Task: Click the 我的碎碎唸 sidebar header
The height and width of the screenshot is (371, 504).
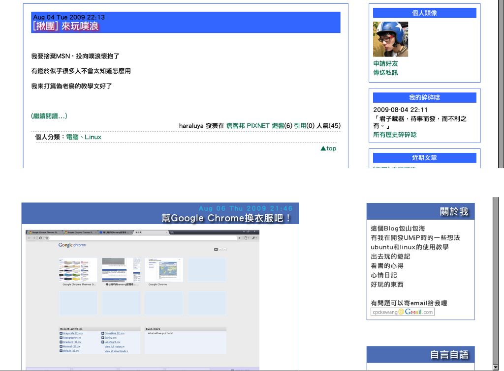Action: pos(425,98)
